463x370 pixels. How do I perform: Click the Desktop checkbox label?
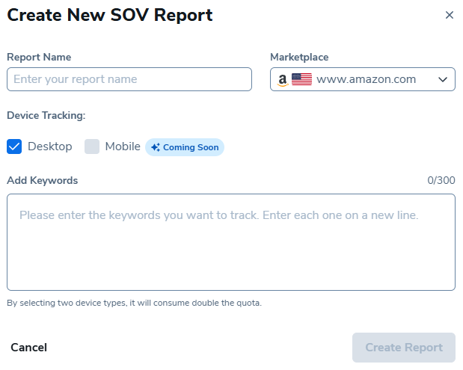click(x=50, y=147)
